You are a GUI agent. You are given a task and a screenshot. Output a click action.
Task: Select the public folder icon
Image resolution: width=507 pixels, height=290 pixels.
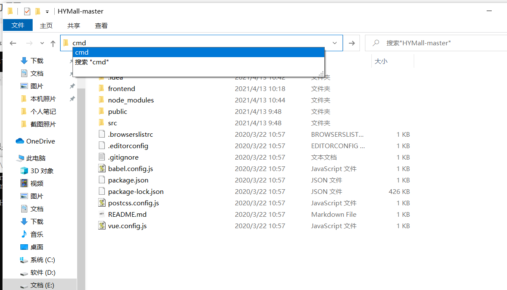(102, 111)
